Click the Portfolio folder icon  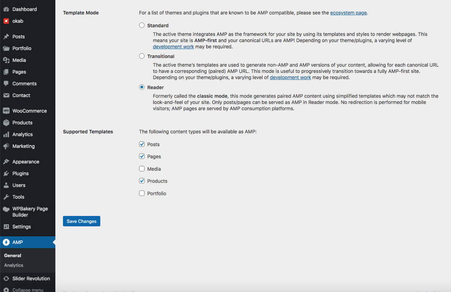[x=6, y=48]
